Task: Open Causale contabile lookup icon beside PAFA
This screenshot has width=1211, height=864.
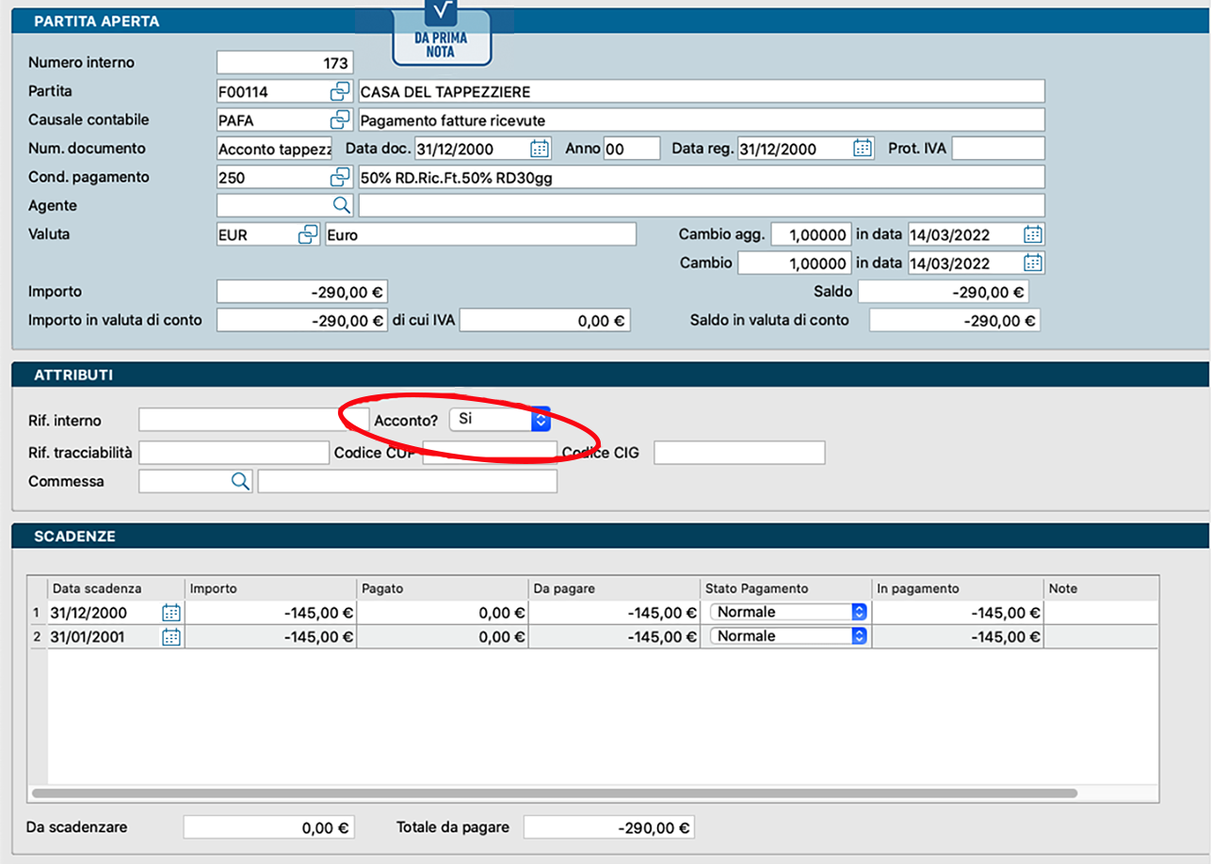Action: coord(340,120)
